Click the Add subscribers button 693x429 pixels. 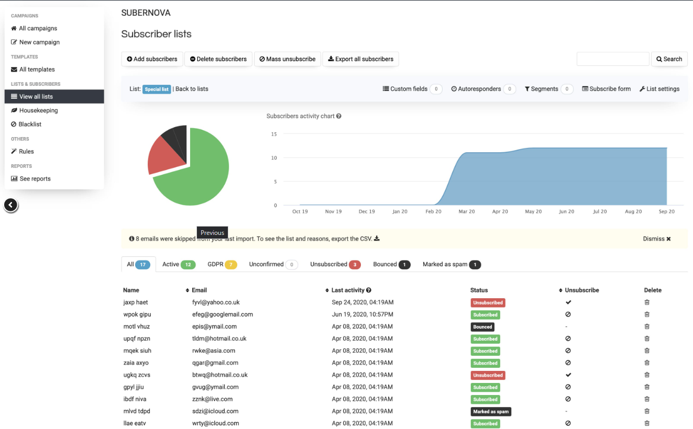[x=152, y=59]
